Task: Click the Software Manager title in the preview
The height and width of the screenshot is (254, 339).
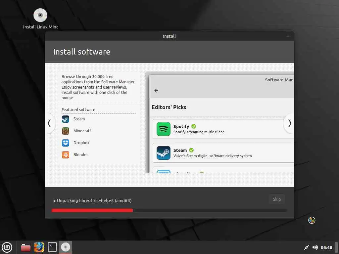Action: click(x=279, y=80)
